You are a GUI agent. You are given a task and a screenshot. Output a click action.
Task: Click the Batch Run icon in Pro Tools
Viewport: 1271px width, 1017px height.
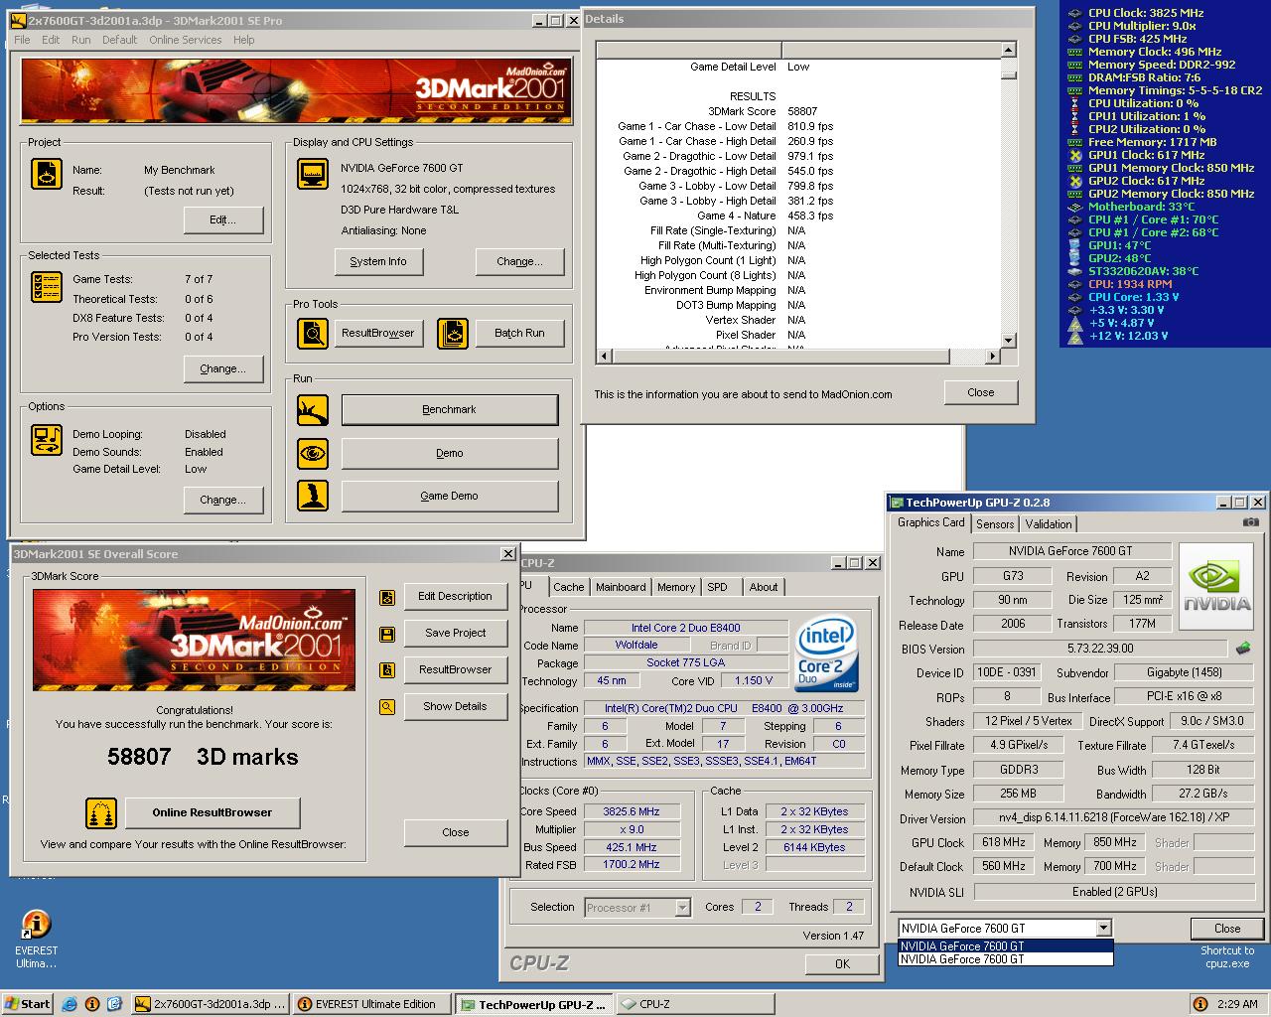click(452, 333)
